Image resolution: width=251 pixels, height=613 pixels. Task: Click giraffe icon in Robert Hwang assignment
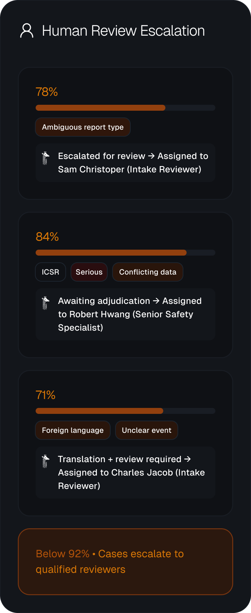46,303
